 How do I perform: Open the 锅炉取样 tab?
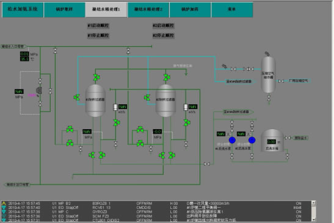point(64,9)
